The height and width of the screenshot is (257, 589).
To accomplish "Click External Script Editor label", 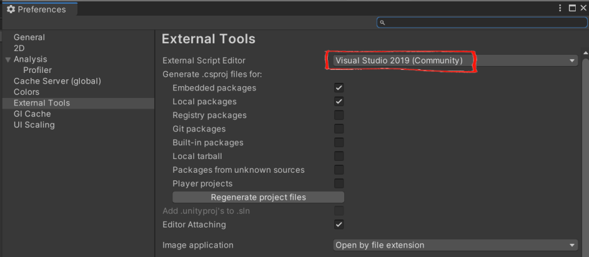I will (204, 61).
